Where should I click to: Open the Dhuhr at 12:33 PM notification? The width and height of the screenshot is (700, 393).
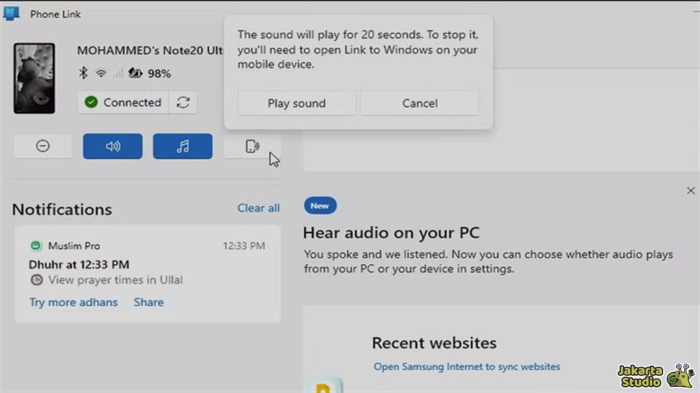point(79,264)
